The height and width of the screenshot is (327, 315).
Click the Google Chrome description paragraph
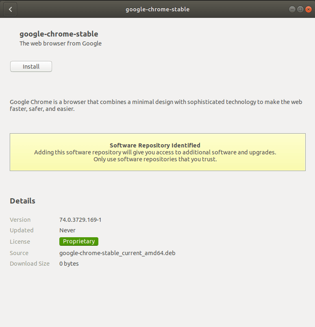tap(156, 105)
